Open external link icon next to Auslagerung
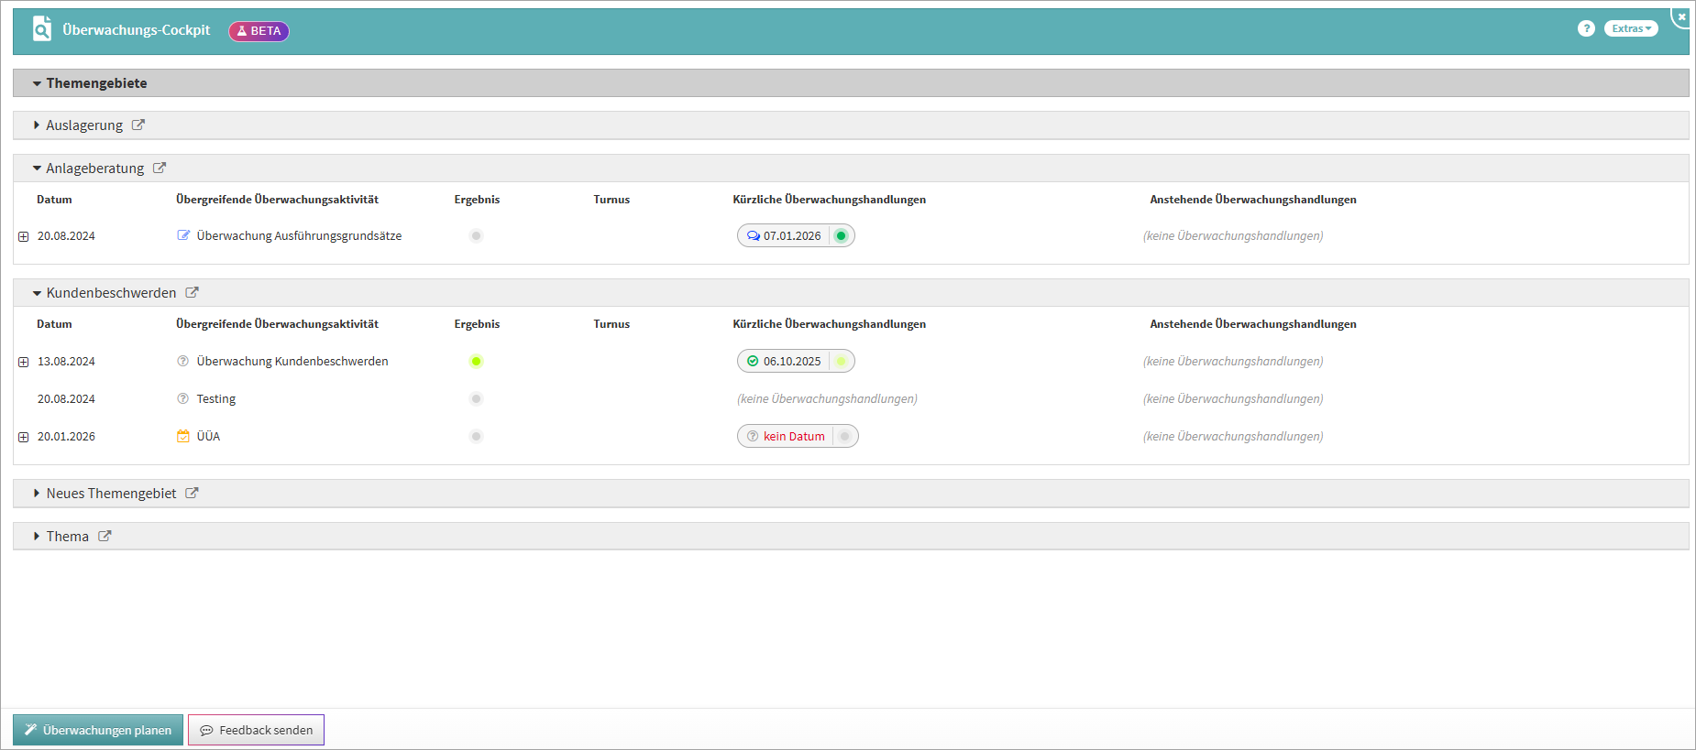 point(138,125)
